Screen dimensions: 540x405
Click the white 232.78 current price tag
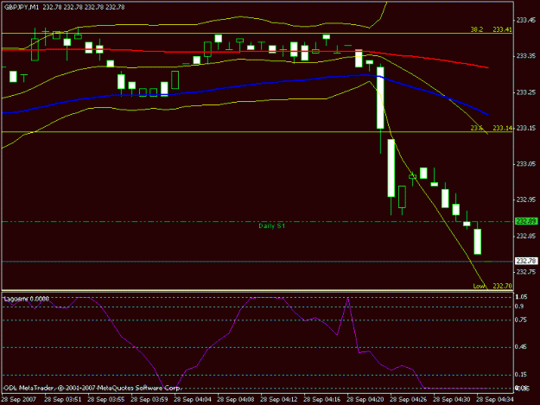pos(526,261)
